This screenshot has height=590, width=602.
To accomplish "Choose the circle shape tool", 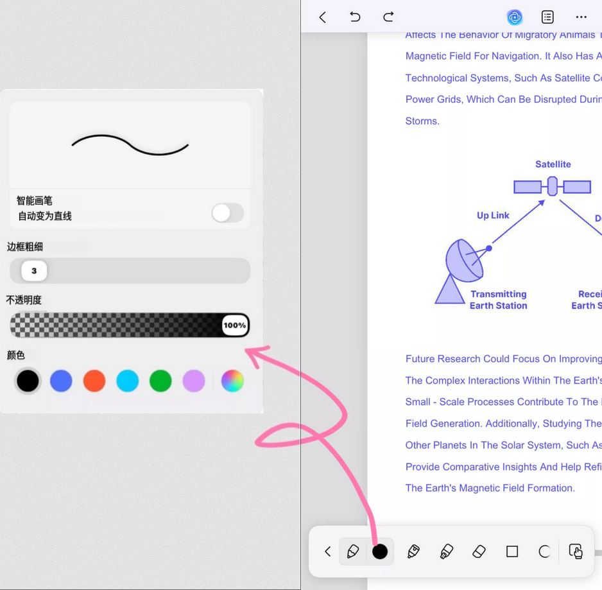I will coord(544,551).
